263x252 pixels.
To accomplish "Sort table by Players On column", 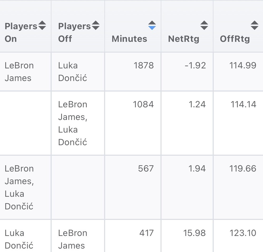I will [42, 26].
